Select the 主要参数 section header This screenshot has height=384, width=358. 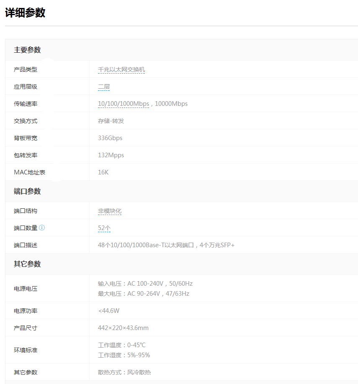(27, 50)
